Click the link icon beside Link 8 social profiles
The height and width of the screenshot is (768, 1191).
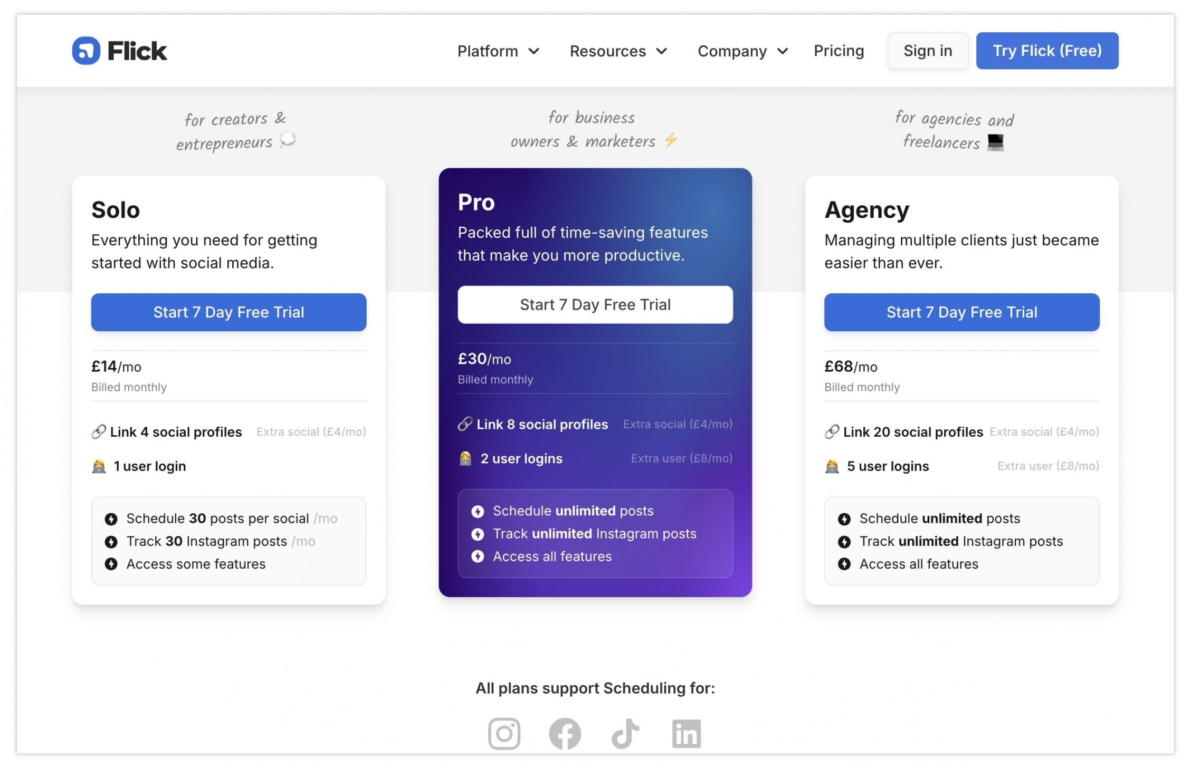click(465, 424)
